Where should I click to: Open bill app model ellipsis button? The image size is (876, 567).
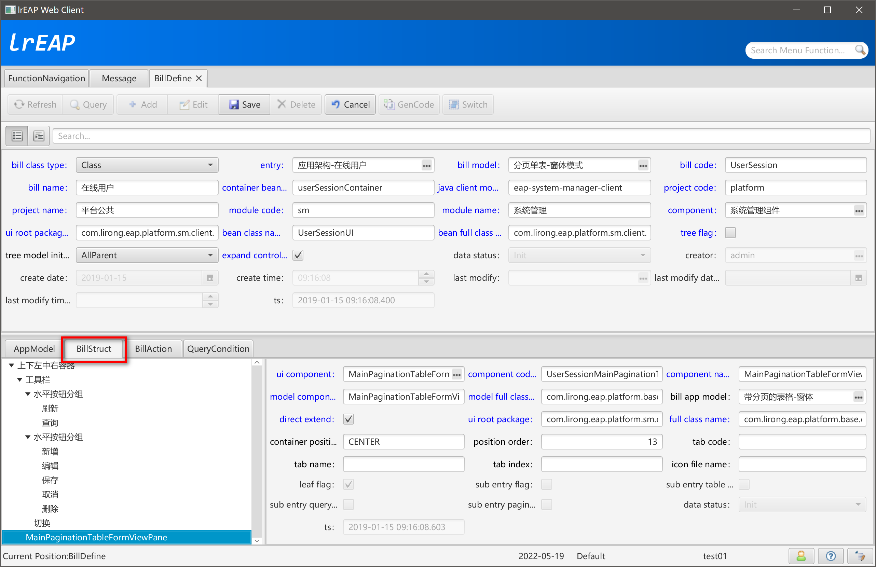tap(858, 397)
